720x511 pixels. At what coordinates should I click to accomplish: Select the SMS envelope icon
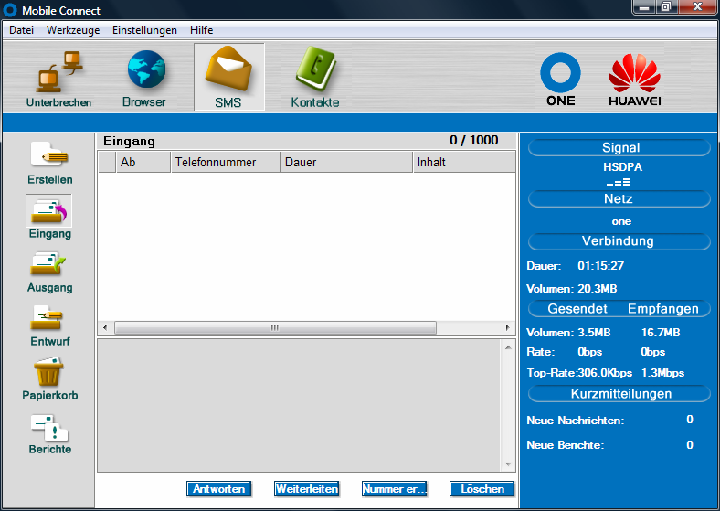tap(228, 77)
